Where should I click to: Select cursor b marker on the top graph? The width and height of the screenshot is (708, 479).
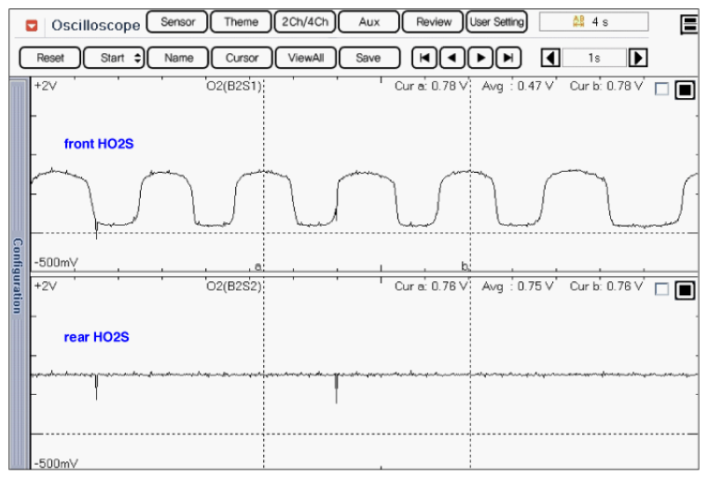pyautogui.click(x=465, y=266)
